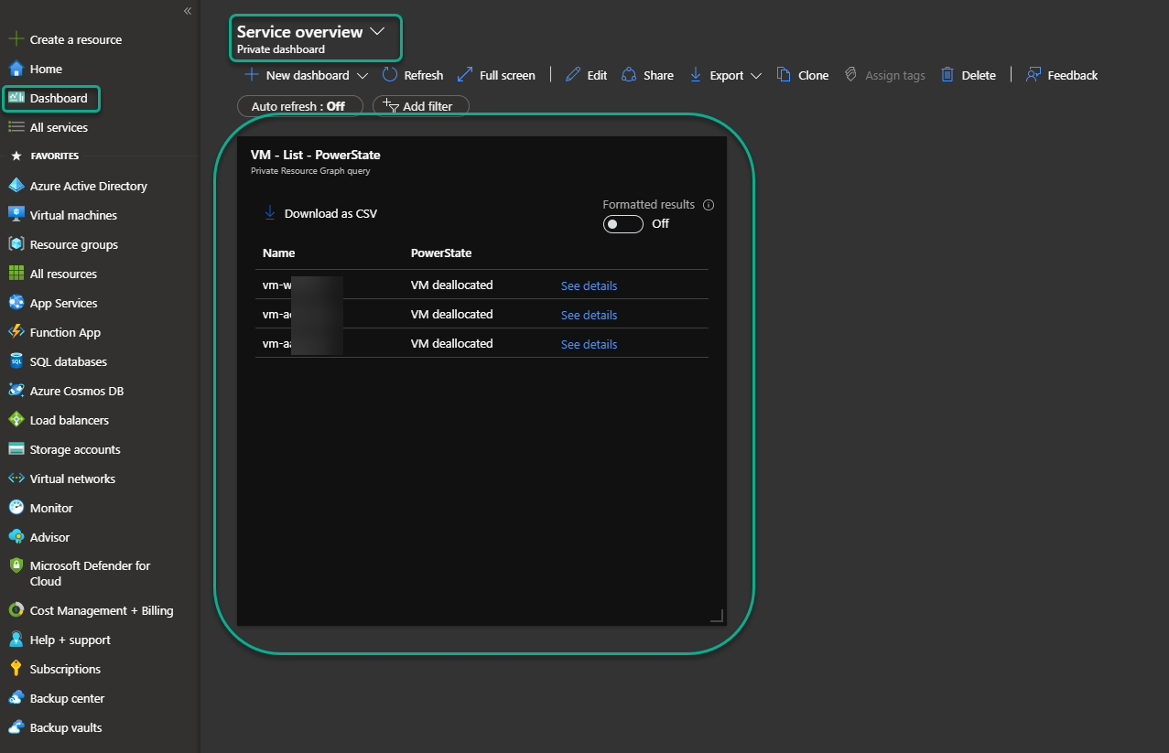
Task: Click the Storage accounts icon
Action: point(16,449)
